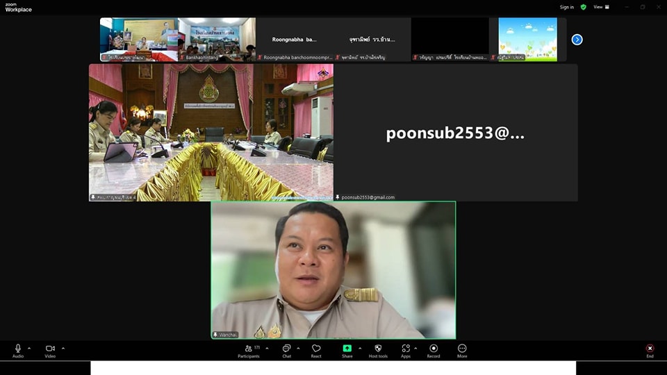Toggle camera with Video button
Screen dimensions: 667x375
point(50,351)
